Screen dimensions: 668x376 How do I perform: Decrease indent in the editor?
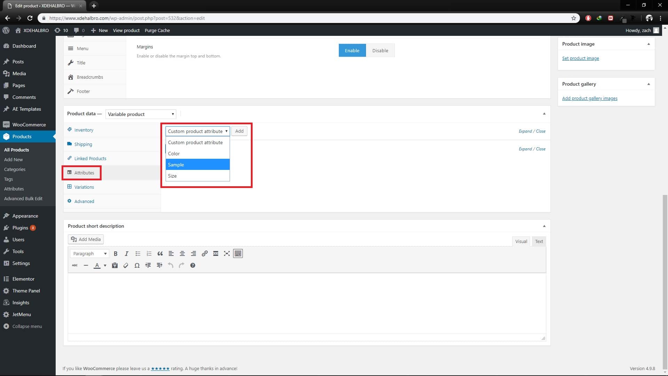tap(148, 265)
